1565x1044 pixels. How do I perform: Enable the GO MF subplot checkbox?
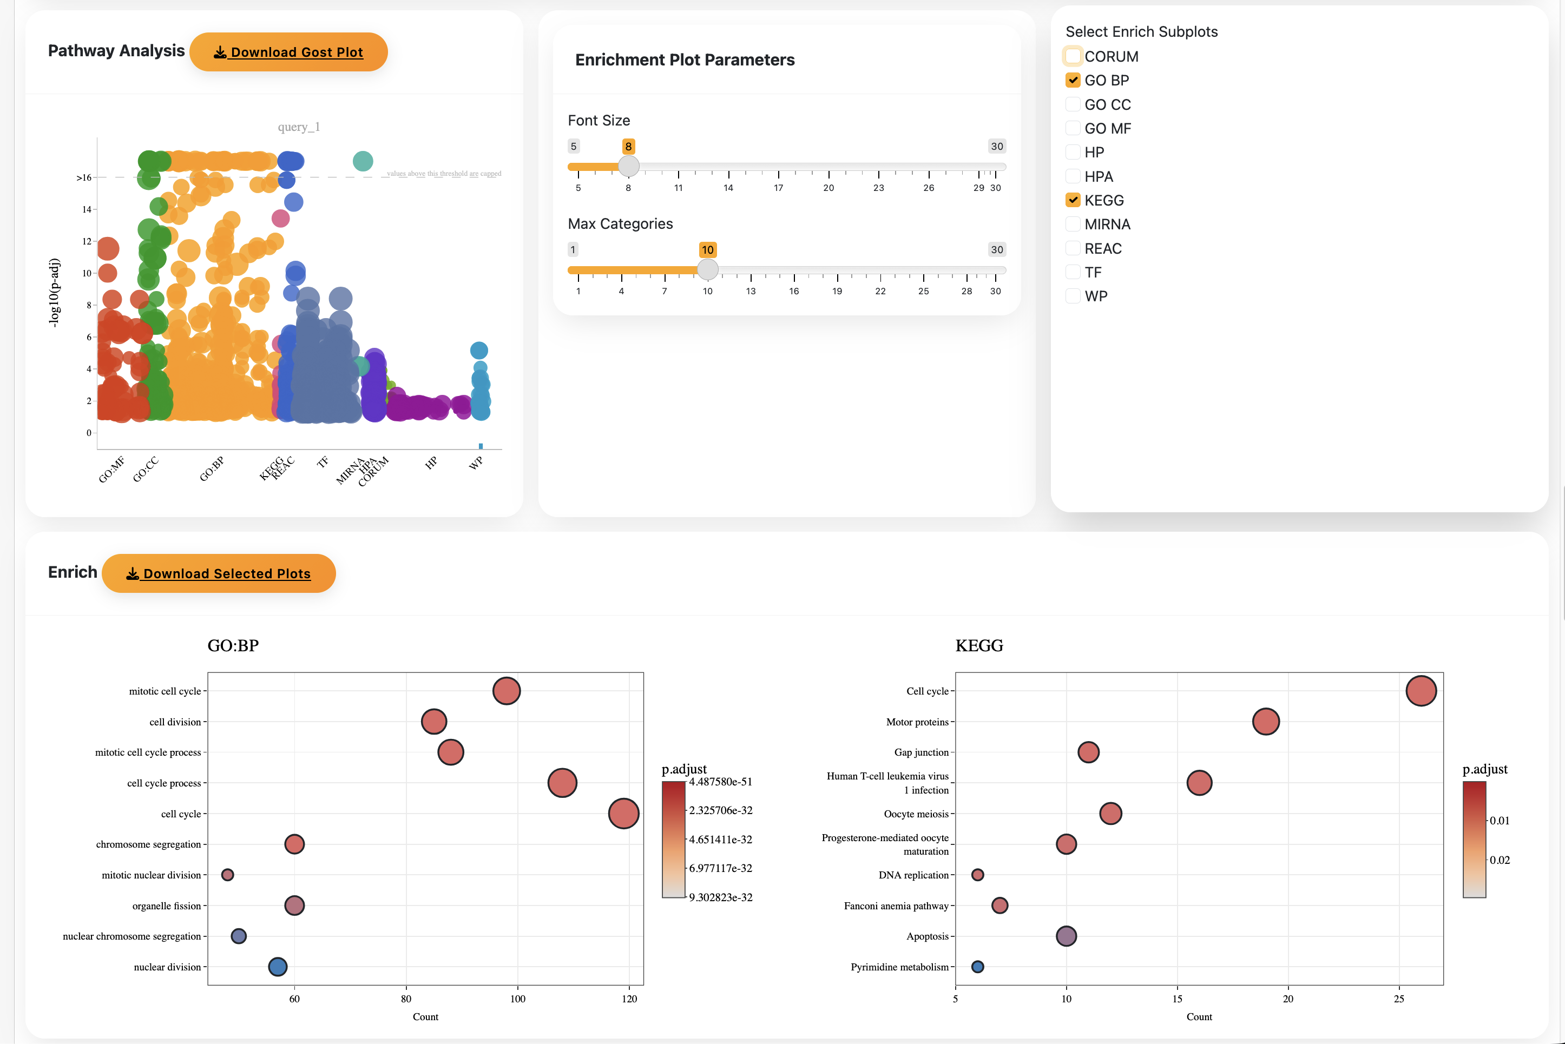tap(1072, 128)
